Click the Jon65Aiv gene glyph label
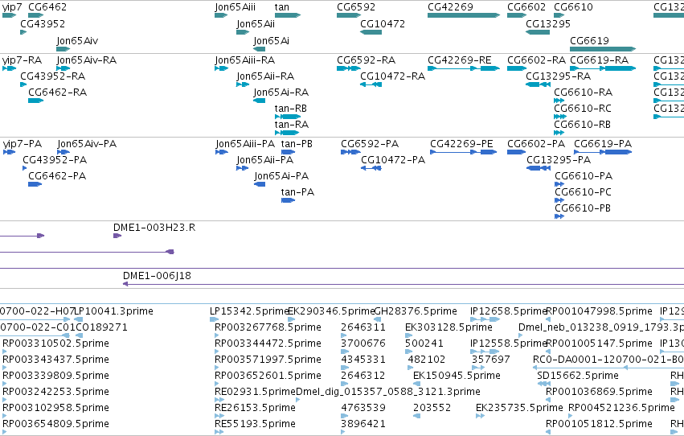 tap(77, 41)
